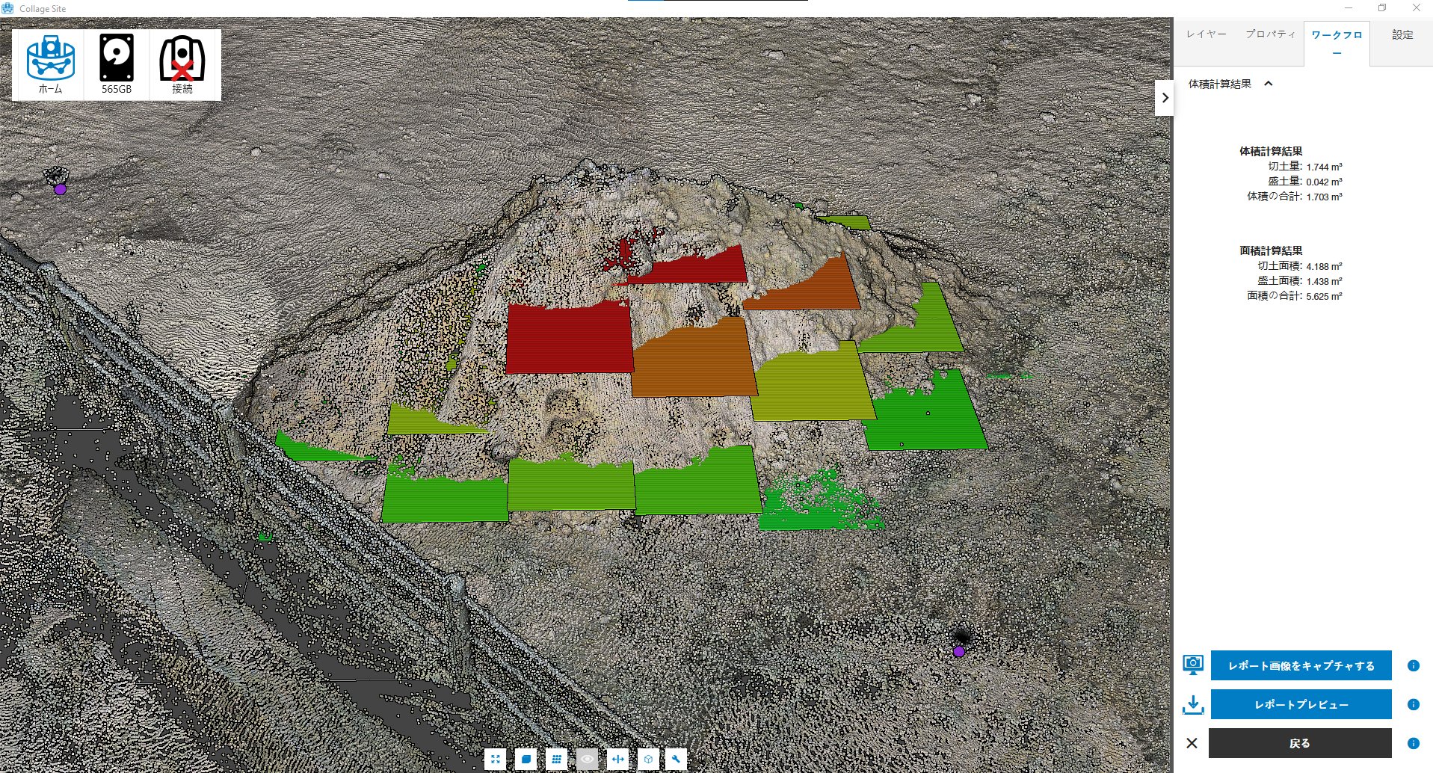Switch to the プロパティ tab
The height and width of the screenshot is (773, 1433).
click(x=1270, y=34)
